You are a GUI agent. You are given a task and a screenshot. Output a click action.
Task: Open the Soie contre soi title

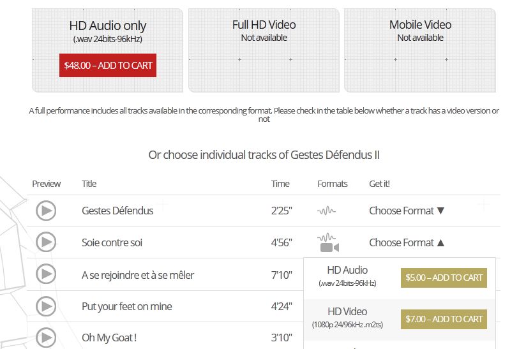click(x=112, y=242)
